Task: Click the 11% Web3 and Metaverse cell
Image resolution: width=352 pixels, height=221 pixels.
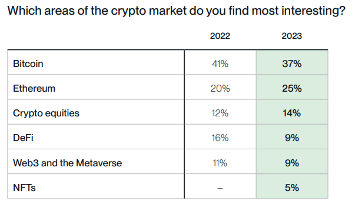Action: [220, 163]
